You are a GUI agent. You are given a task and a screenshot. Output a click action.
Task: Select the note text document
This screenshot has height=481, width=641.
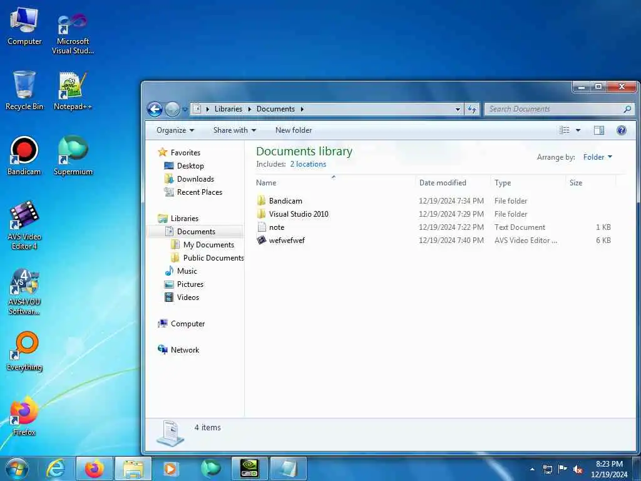tap(276, 227)
